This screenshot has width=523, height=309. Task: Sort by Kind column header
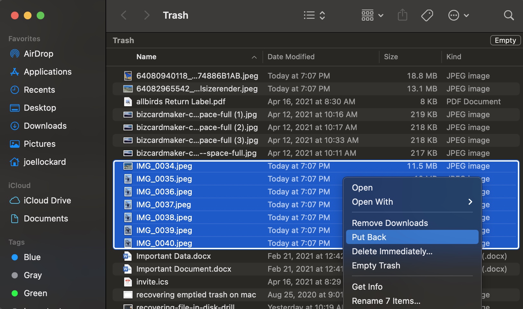pyautogui.click(x=454, y=57)
